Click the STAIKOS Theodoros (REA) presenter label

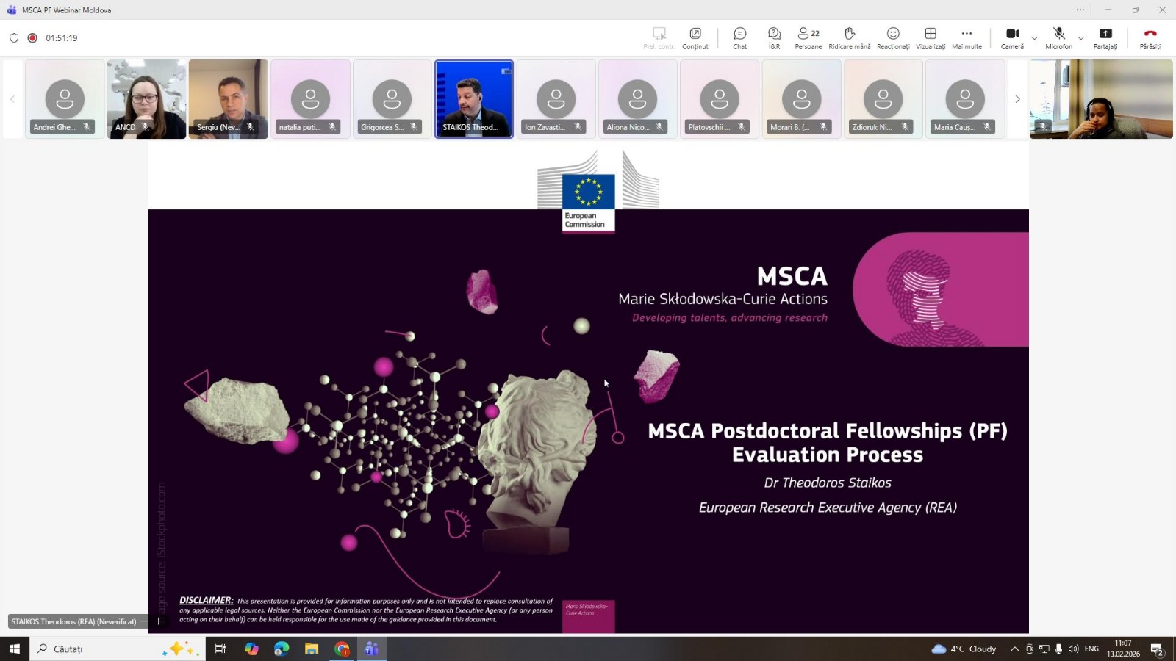click(x=73, y=621)
